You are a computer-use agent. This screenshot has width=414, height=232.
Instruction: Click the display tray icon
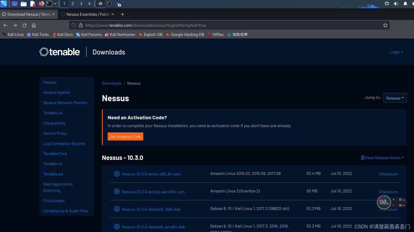click(387, 4)
